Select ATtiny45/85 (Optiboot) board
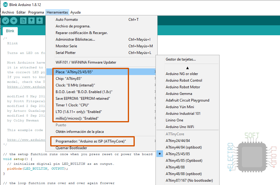 point(188,161)
